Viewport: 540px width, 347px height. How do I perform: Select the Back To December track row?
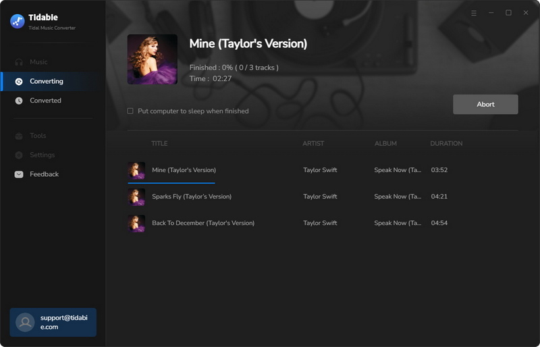[x=323, y=223]
